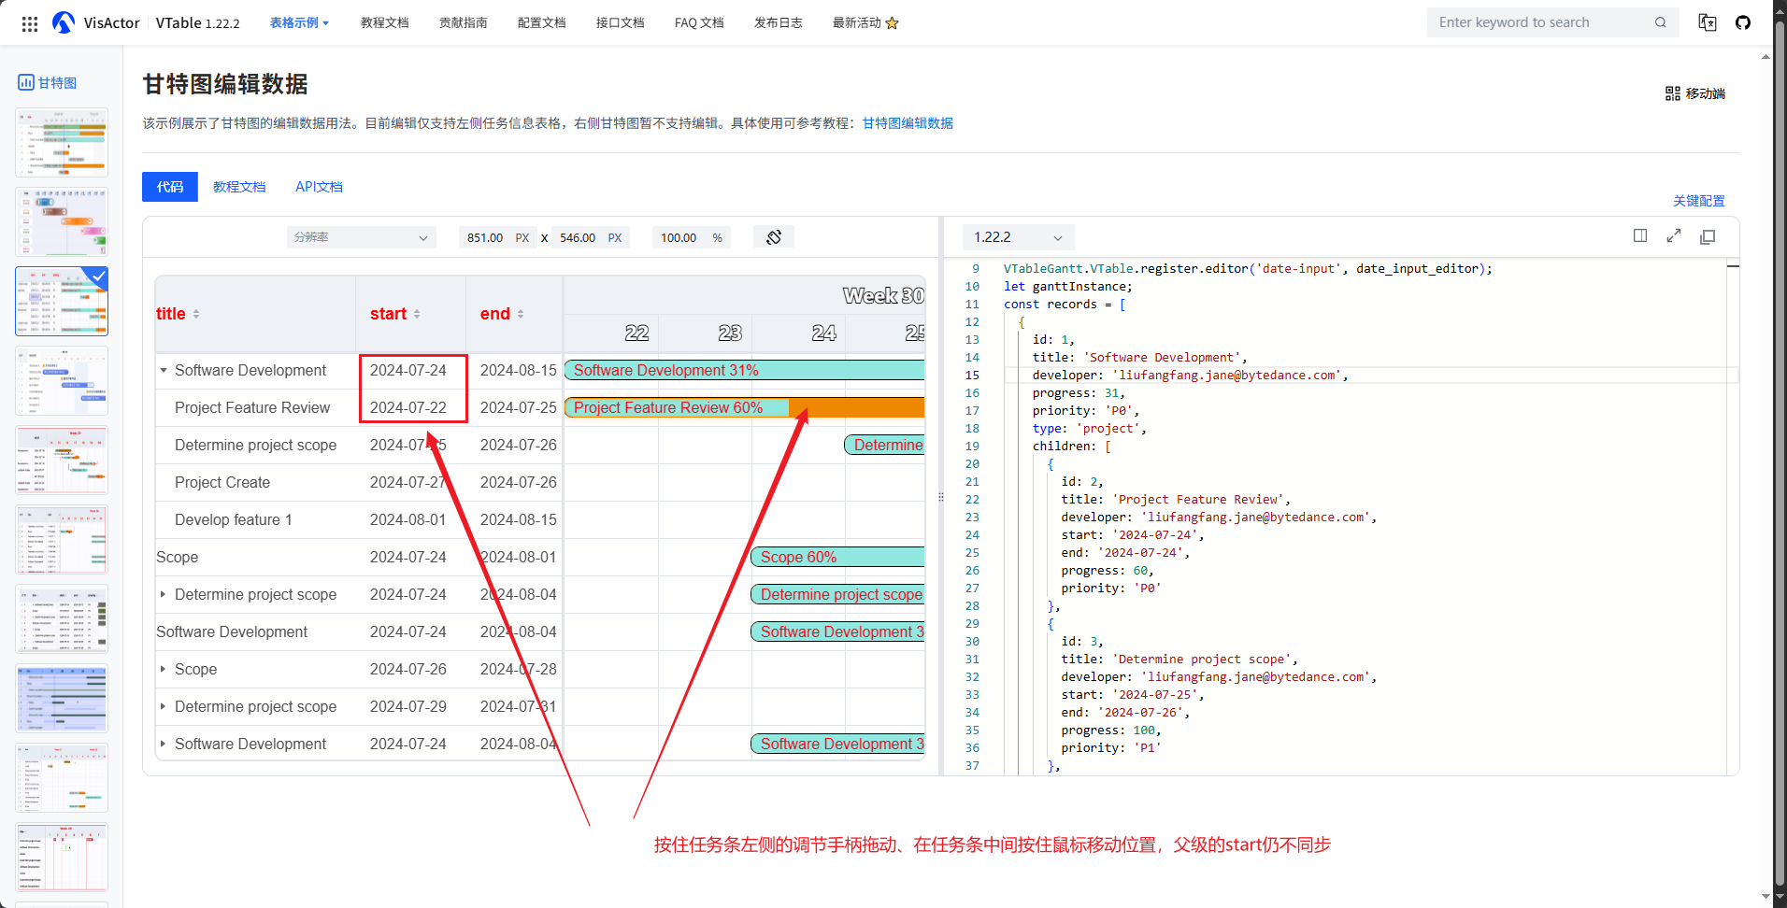Open the GitHub repository icon
Viewport: 1787px width, 908px height.
1743,22
